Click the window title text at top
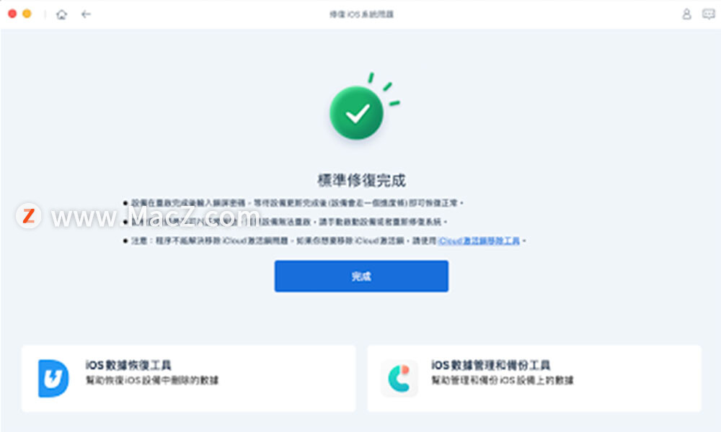Image resolution: width=721 pixels, height=432 pixels. (x=361, y=14)
